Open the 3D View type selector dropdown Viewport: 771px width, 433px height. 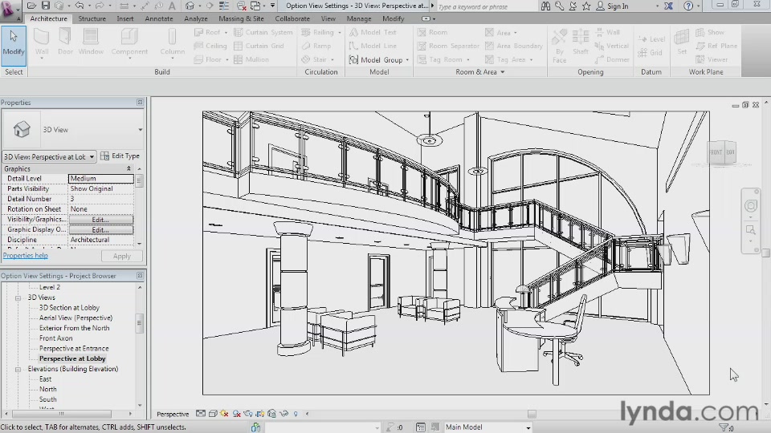(x=140, y=130)
